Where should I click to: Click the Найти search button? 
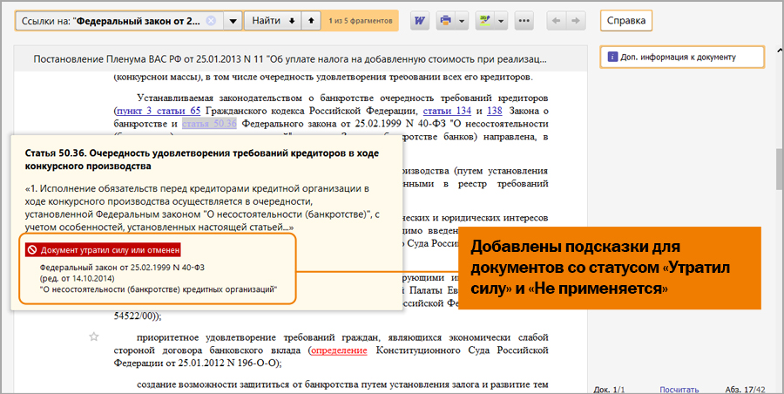click(x=266, y=20)
